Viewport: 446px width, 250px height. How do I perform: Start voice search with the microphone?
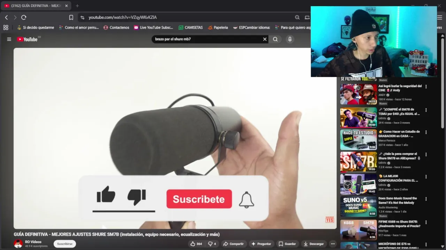pyautogui.click(x=290, y=39)
